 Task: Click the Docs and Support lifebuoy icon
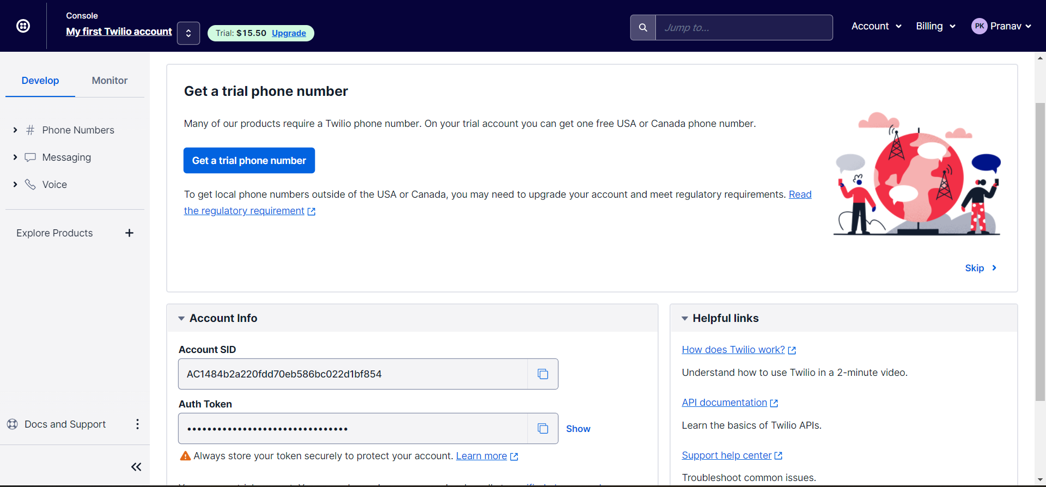(13, 424)
